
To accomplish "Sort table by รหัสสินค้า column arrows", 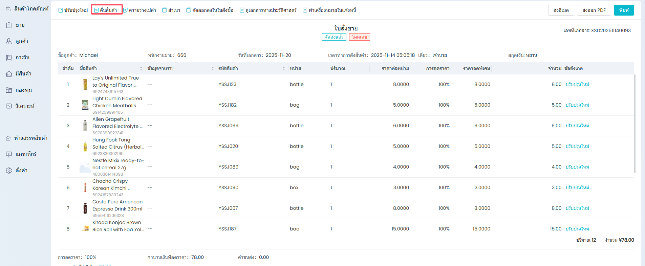I will [x=284, y=68].
